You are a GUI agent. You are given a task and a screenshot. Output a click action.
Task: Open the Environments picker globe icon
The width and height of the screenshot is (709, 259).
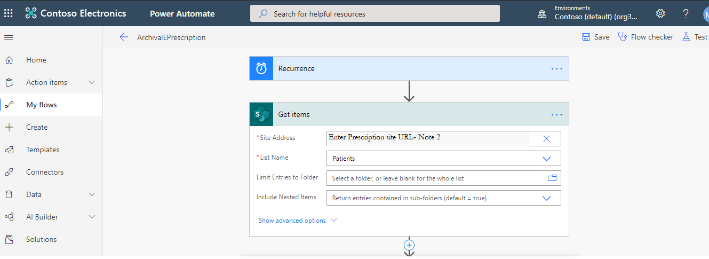[x=542, y=14]
